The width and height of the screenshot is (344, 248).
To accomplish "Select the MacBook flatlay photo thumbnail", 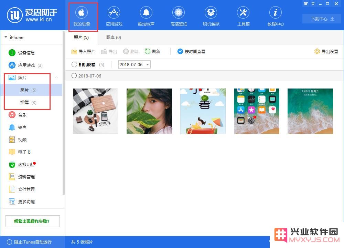I will point(95,111).
